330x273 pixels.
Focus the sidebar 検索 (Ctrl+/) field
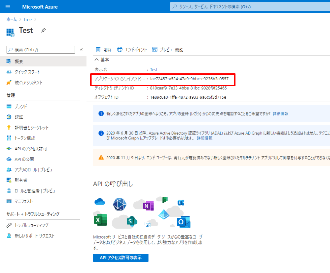pyautogui.click(x=41, y=50)
